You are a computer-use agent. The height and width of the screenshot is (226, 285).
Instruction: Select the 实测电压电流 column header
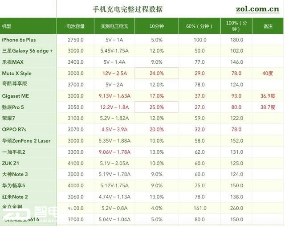(114, 26)
